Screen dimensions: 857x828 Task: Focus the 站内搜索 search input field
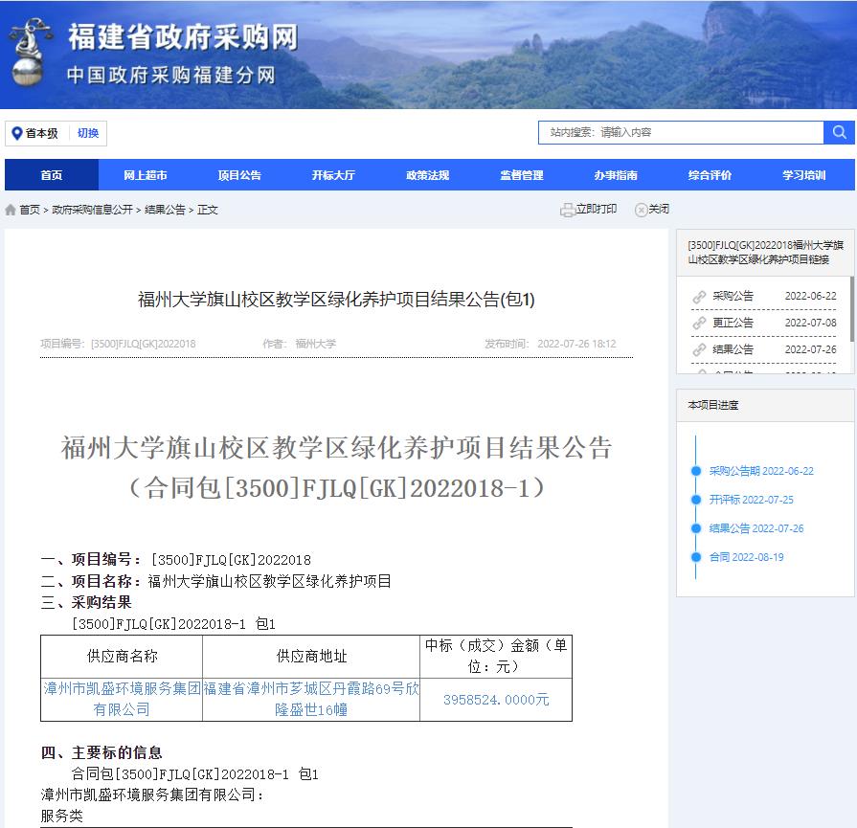[681, 132]
